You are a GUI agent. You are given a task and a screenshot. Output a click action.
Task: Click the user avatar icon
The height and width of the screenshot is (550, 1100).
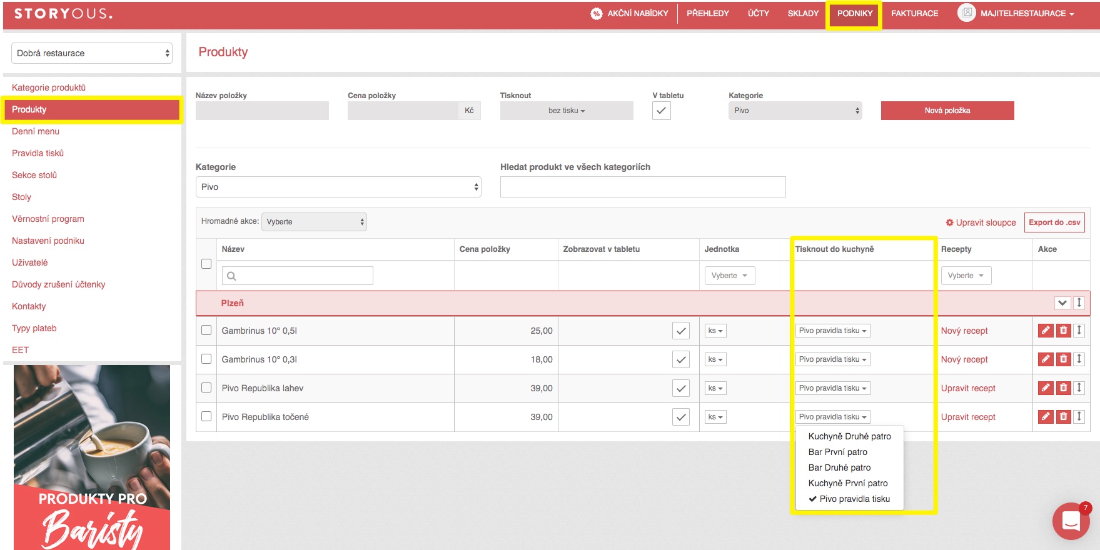967,12
